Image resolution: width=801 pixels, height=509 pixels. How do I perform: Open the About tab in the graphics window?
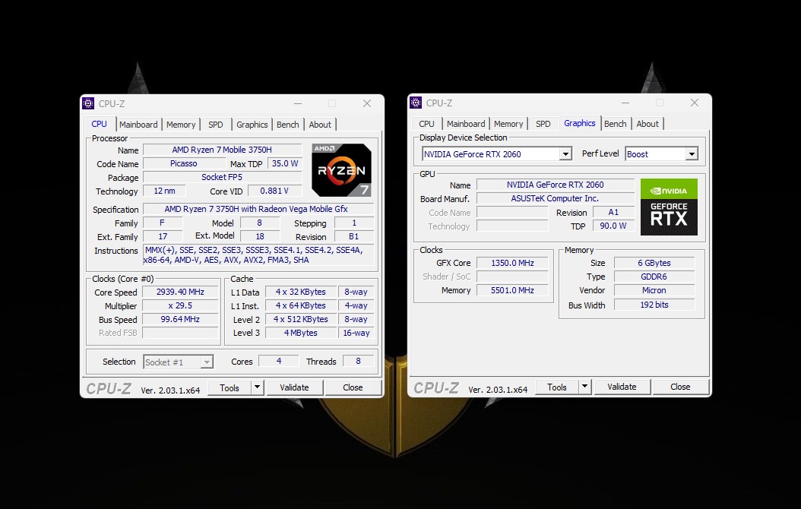(647, 124)
